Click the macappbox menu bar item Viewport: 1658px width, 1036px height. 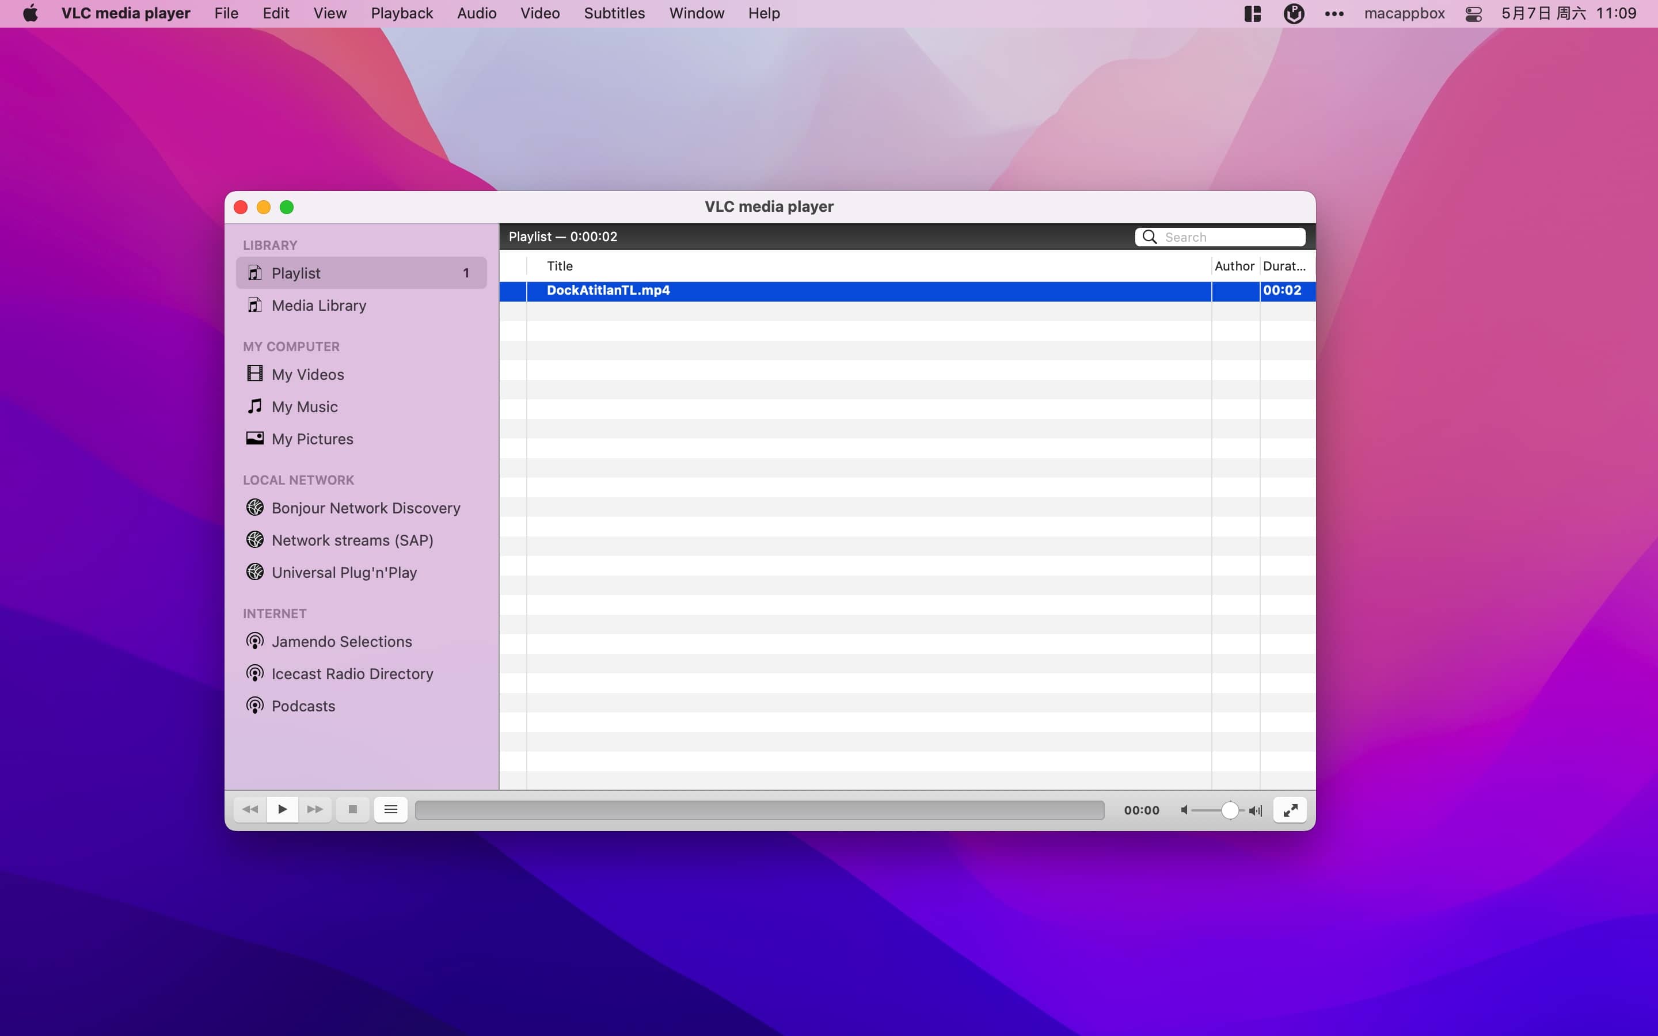point(1404,14)
